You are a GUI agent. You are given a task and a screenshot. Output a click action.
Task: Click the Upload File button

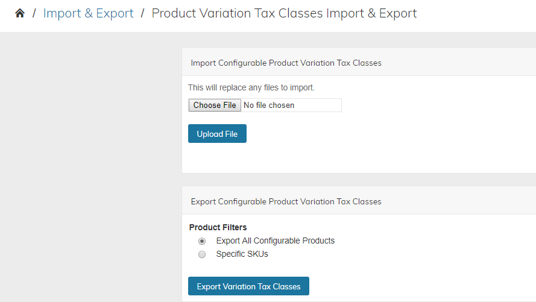pyautogui.click(x=217, y=134)
